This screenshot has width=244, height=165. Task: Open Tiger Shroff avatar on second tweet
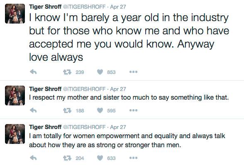[15, 96]
